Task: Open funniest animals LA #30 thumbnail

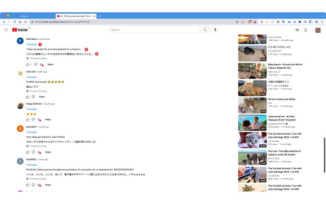Action: click(x=253, y=174)
